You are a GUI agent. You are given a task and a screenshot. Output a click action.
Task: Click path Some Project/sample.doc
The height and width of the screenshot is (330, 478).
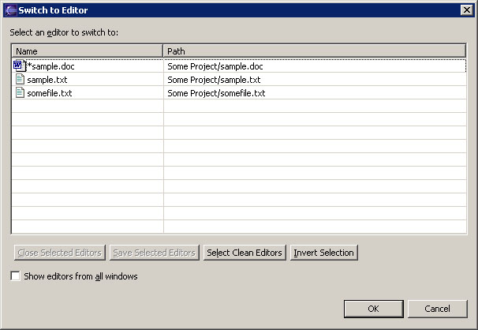215,66
